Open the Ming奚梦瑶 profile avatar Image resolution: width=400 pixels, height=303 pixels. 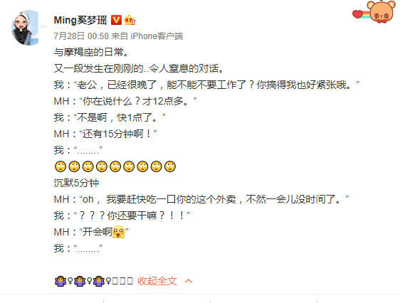tap(26, 28)
